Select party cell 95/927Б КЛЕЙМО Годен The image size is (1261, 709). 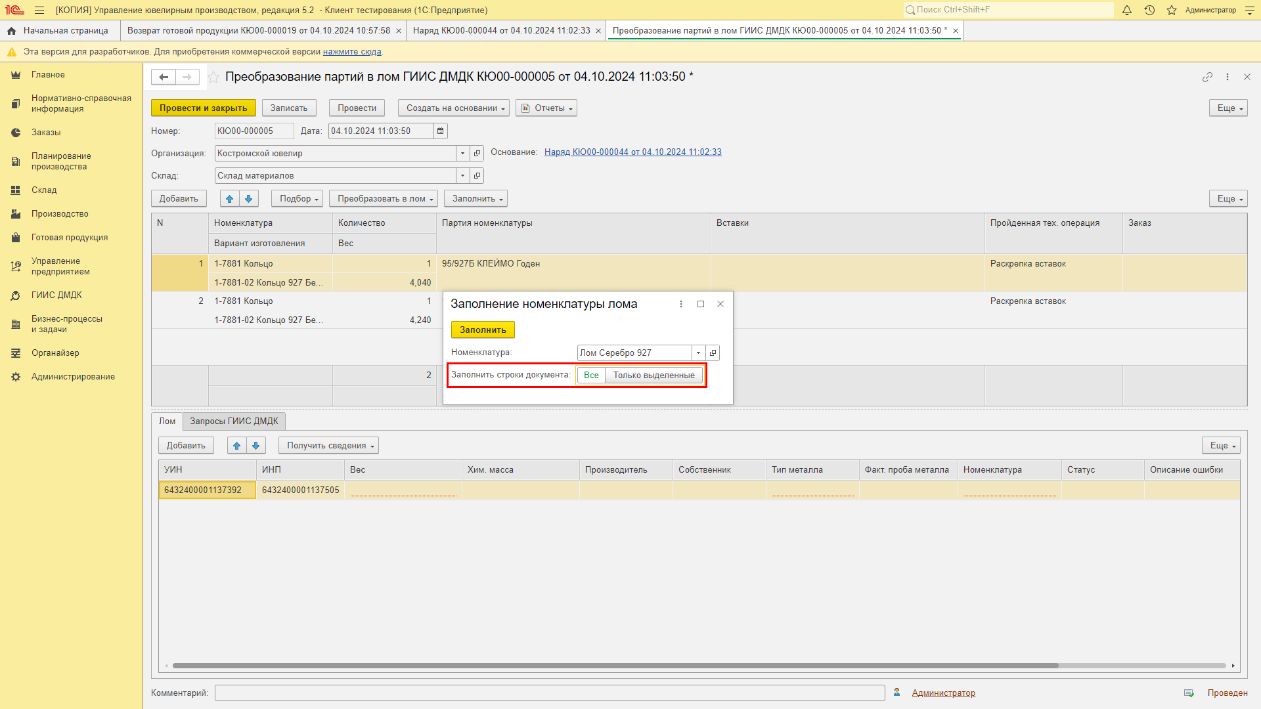pos(573,264)
